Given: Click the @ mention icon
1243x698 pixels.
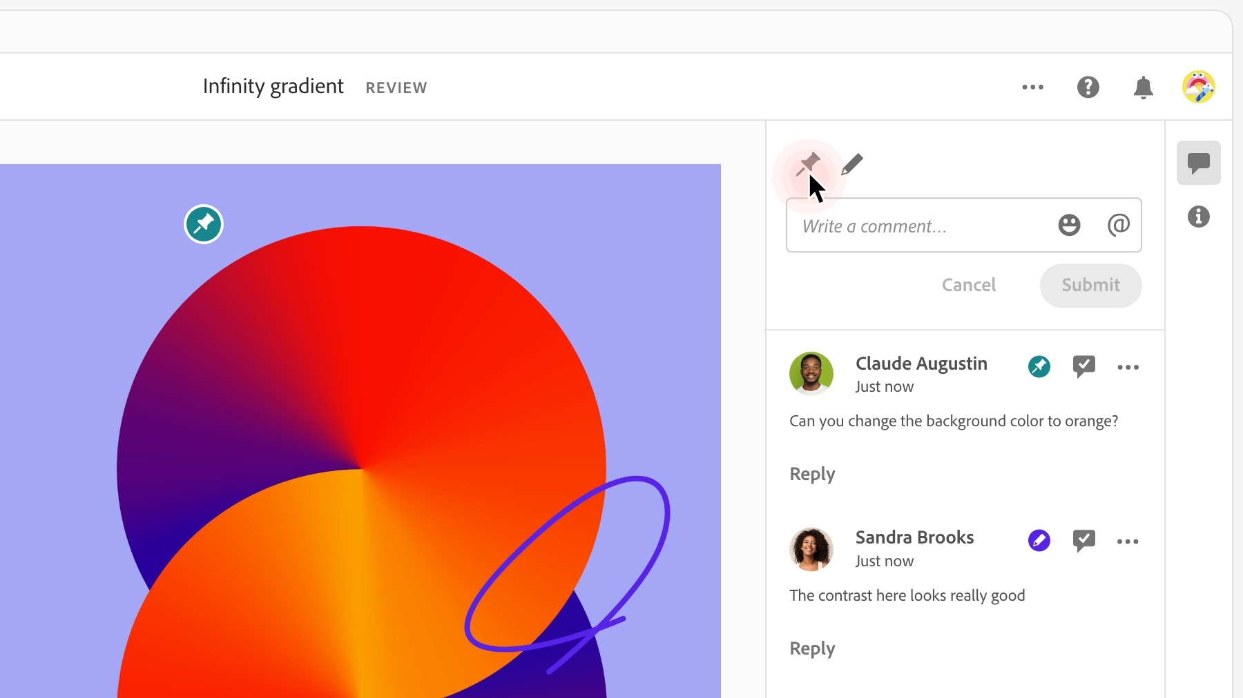Looking at the screenshot, I should pyautogui.click(x=1118, y=225).
